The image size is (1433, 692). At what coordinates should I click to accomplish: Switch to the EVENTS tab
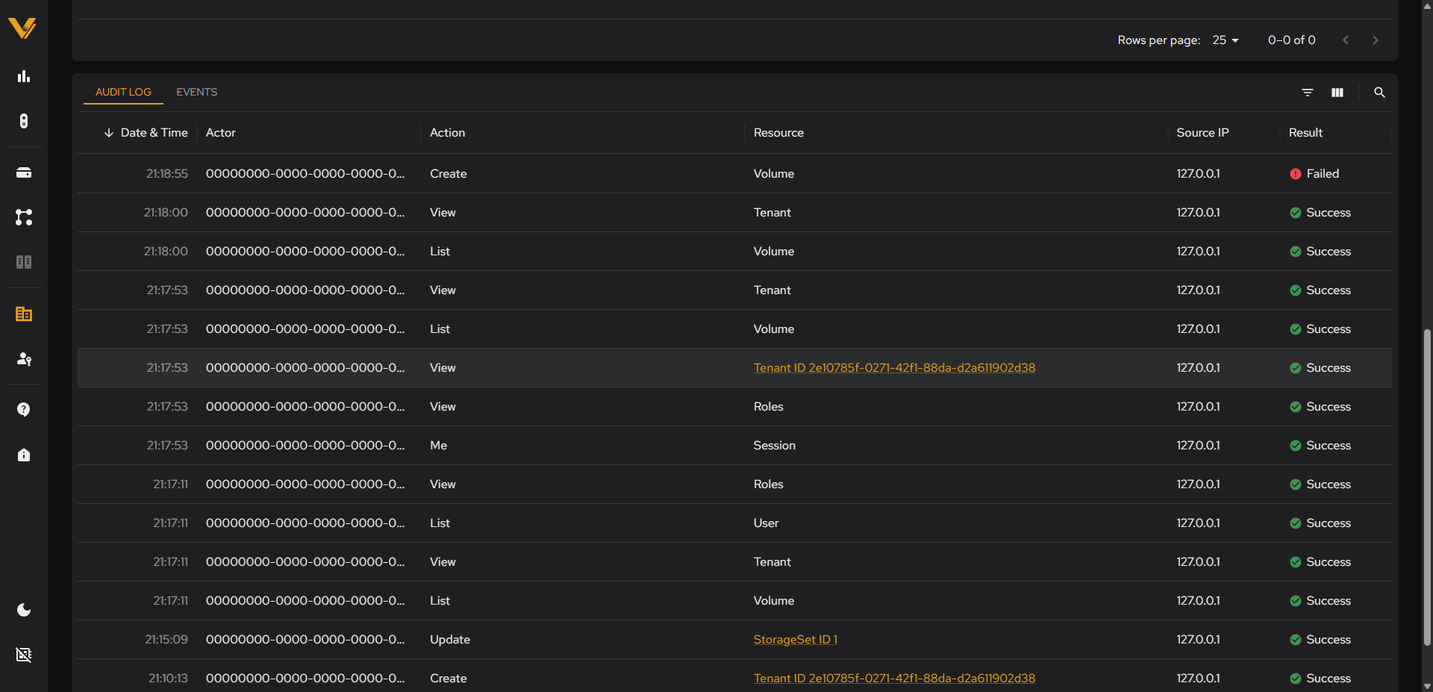pyautogui.click(x=197, y=92)
